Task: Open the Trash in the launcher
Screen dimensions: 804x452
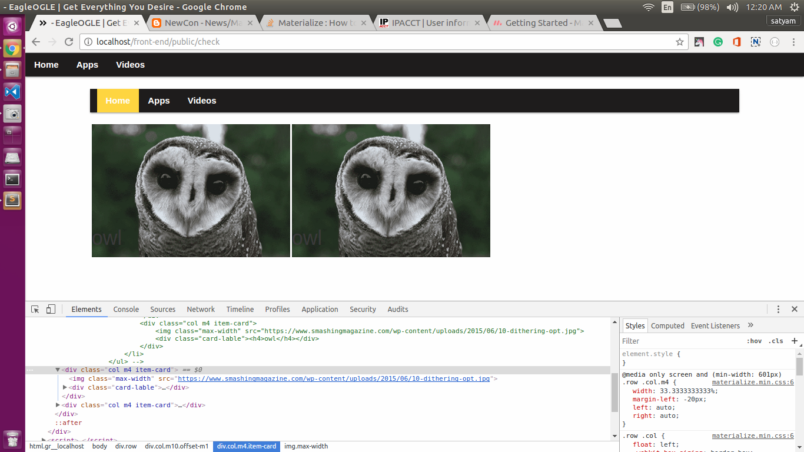Action: coord(13,439)
